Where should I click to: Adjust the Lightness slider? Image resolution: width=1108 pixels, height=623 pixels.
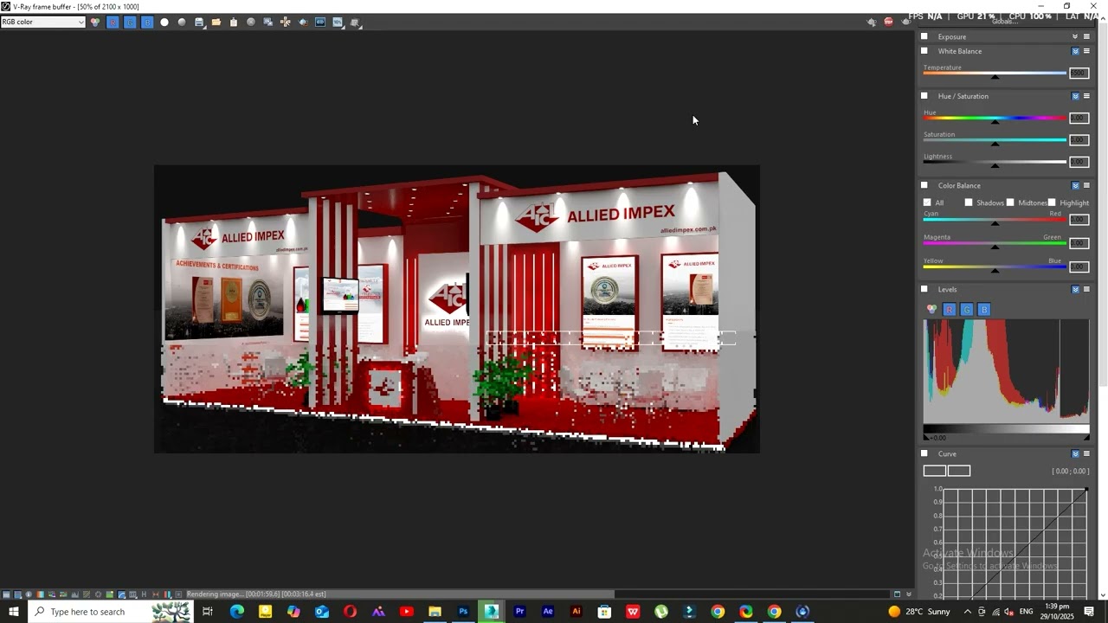pyautogui.click(x=995, y=163)
